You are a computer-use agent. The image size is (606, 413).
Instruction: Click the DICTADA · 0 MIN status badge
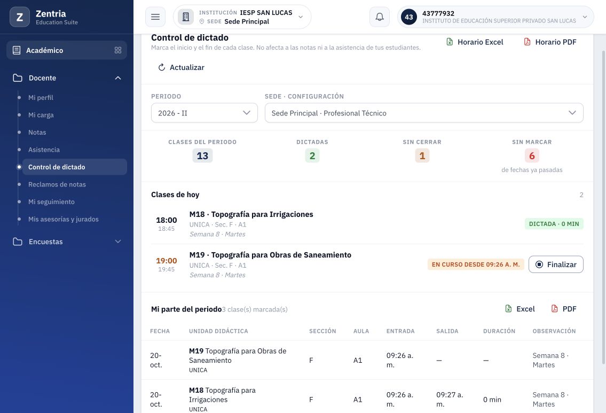(x=554, y=224)
